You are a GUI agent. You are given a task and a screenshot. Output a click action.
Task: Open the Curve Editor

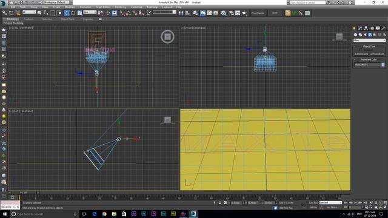tap(209, 13)
